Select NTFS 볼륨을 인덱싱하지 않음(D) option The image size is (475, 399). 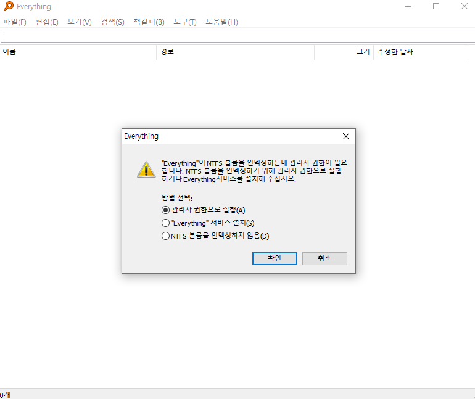tap(215, 236)
